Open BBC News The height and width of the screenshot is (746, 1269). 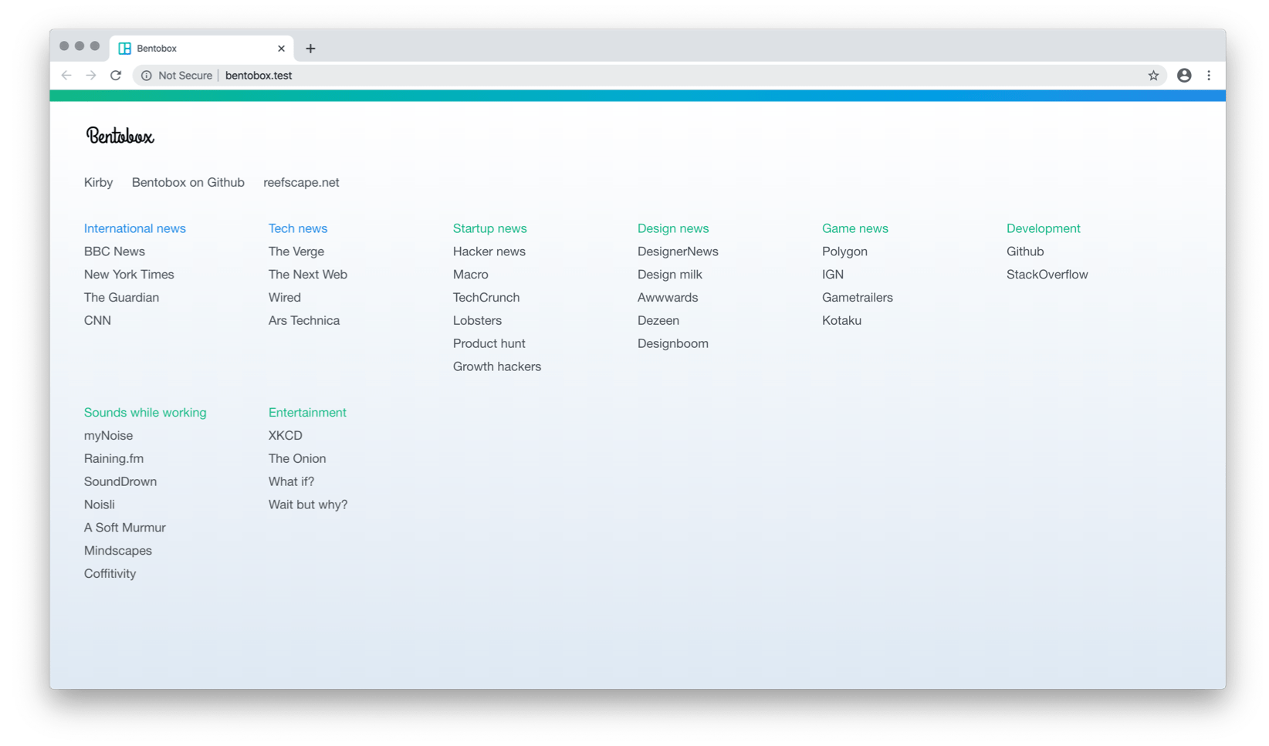pos(114,251)
